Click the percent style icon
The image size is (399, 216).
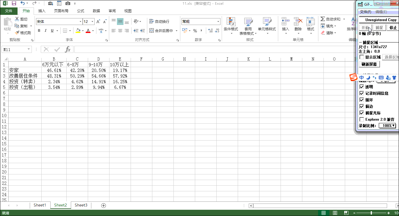pos(195,31)
